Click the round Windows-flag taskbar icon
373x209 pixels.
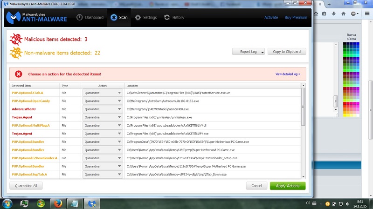pyautogui.click(x=41, y=204)
